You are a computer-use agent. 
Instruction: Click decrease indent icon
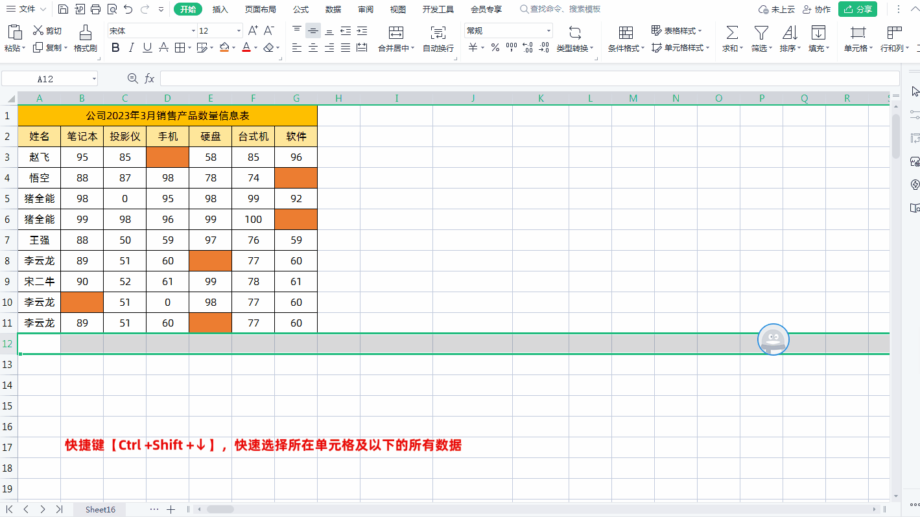coord(346,30)
